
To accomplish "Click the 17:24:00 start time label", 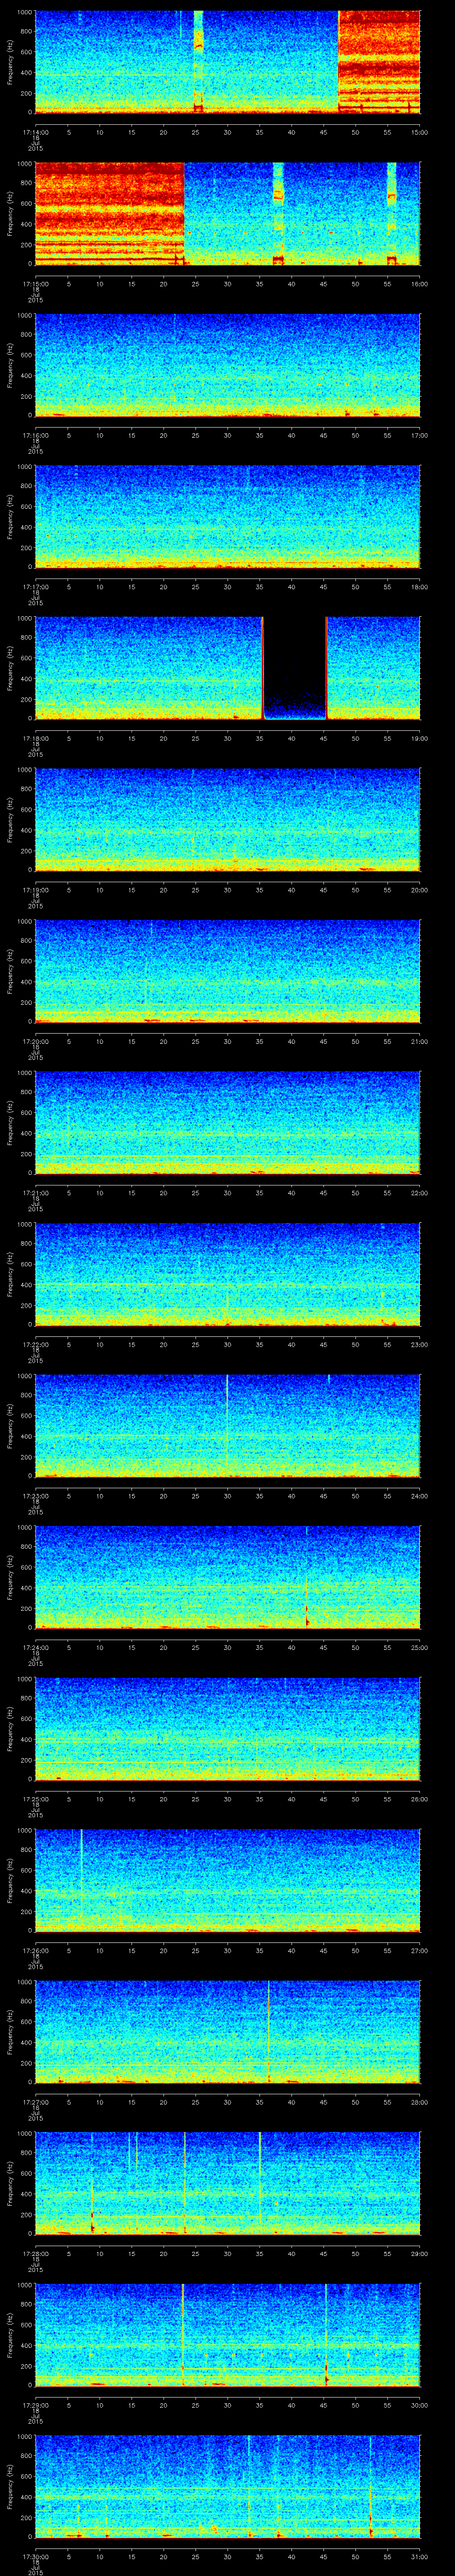I will (x=35, y=1647).
